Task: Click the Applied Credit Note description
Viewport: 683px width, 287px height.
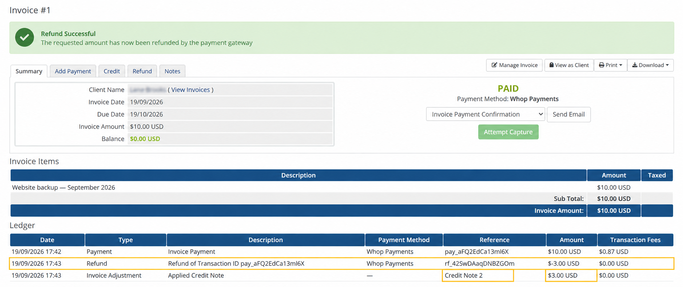Action: 196,276
